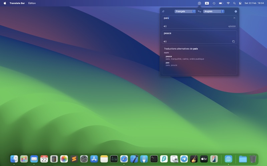Click 'paix, tranquillité, calme, ordre publique' synonyms

click(185, 59)
